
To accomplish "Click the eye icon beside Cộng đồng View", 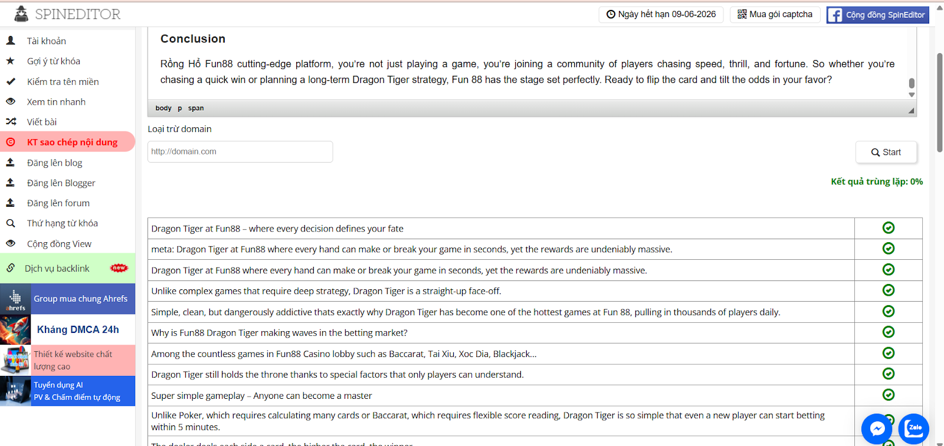I will coord(11,243).
